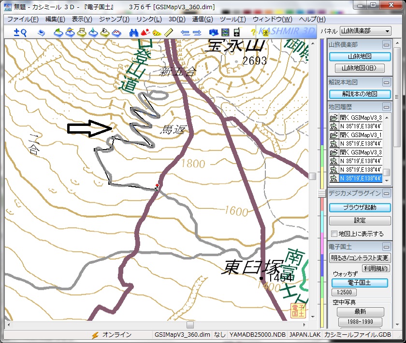The image size is (406, 343).
Task: Click the 山旅地図 button
Action: click(x=360, y=56)
